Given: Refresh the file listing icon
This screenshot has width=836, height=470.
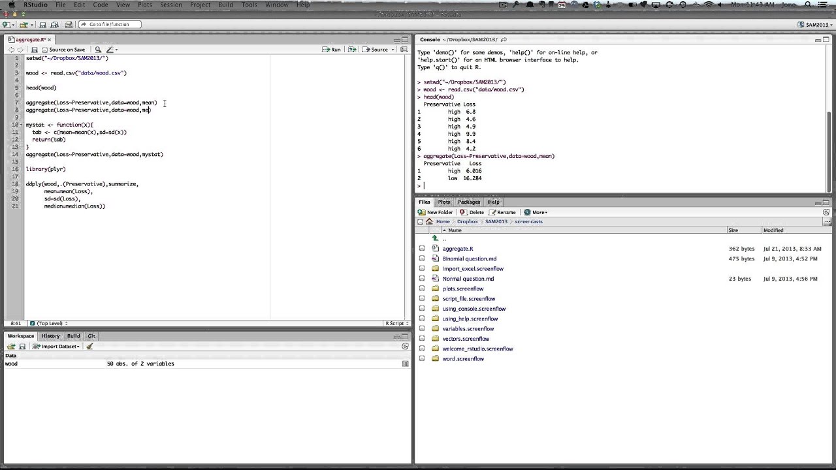Looking at the screenshot, I should pos(826,212).
